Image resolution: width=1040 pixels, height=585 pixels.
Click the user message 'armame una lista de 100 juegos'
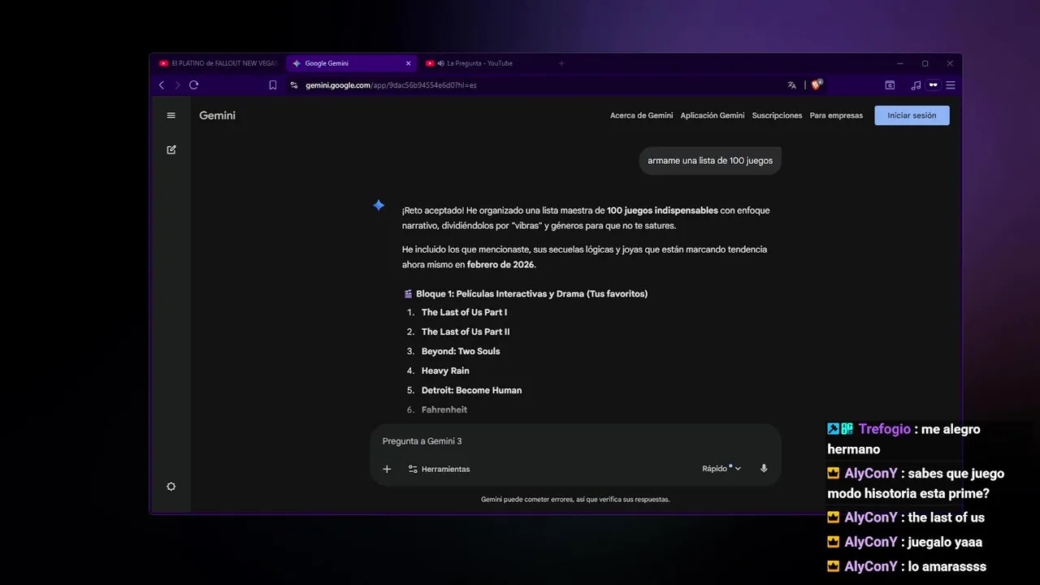tap(710, 161)
